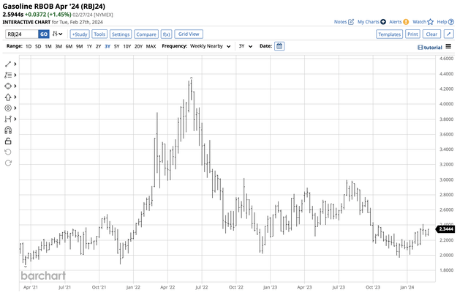Open the hamburger chart menu

(448, 46)
